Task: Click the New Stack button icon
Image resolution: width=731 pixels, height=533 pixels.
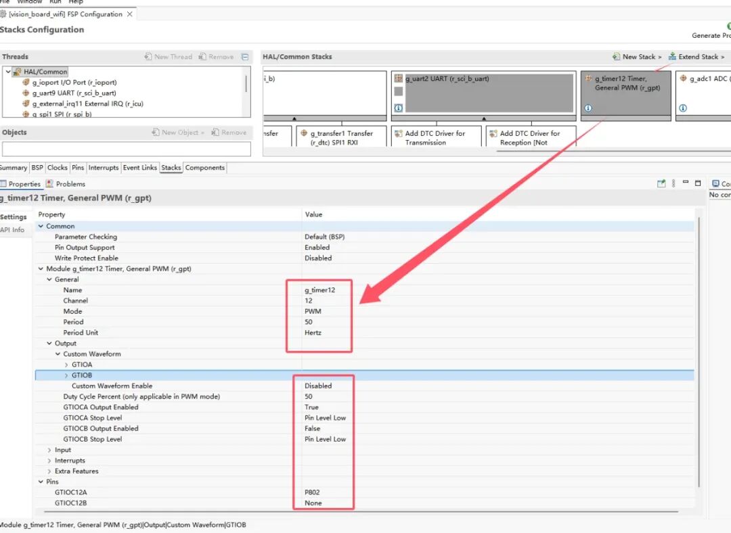Action: [616, 57]
